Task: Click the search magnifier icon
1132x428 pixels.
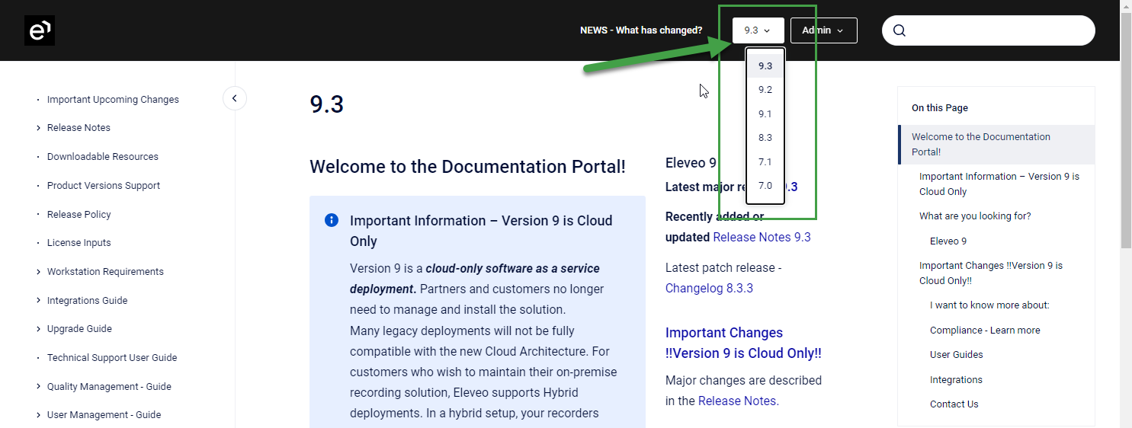Action: [x=900, y=30]
